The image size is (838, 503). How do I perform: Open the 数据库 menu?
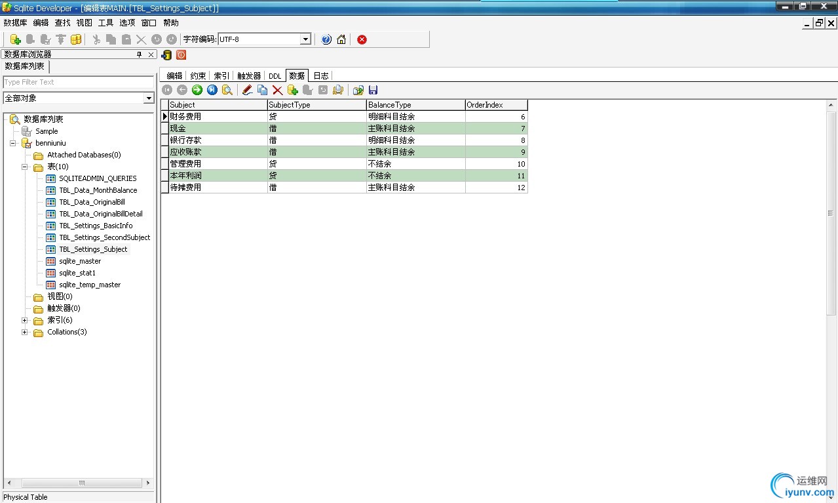(x=15, y=23)
